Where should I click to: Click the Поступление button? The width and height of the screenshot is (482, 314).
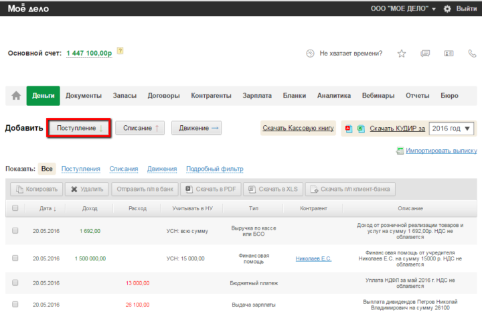click(79, 128)
